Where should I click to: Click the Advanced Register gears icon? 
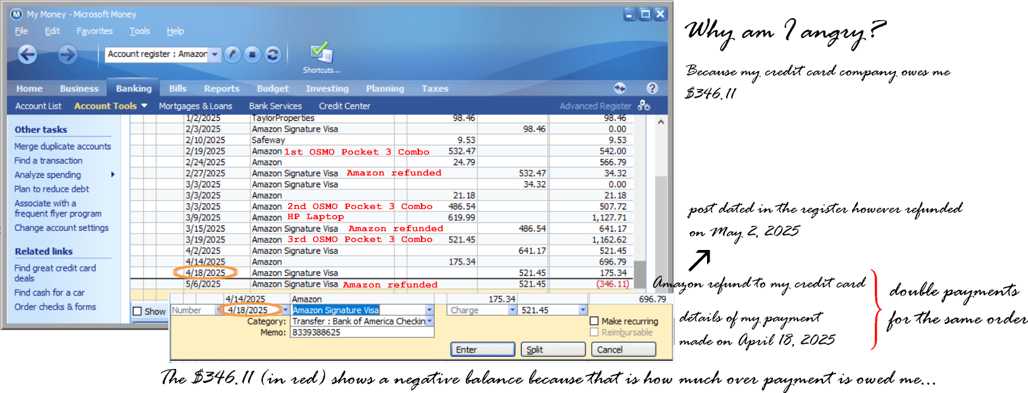pos(644,105)
